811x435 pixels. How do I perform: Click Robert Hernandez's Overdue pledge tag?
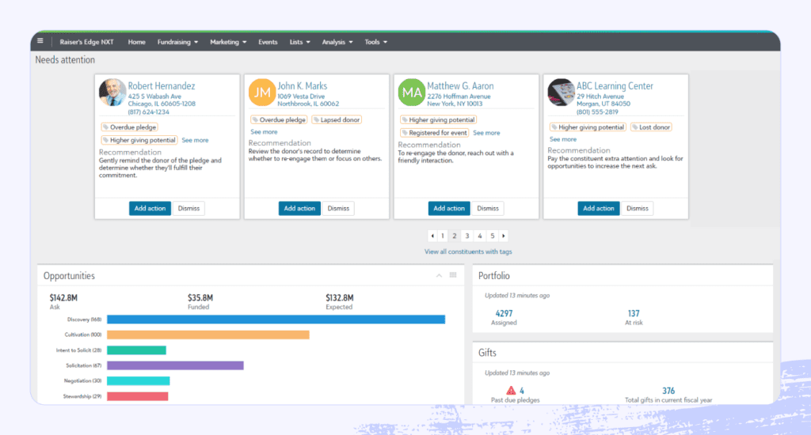(x=129, y=127)
